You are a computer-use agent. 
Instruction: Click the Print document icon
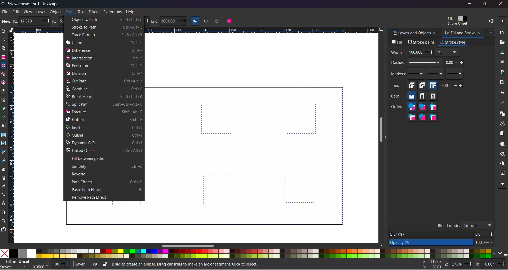(x=502, y=62)
